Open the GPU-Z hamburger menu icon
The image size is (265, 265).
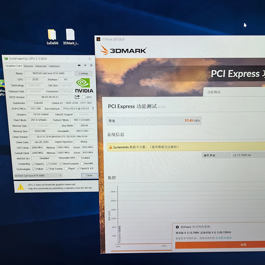[91, 65]
